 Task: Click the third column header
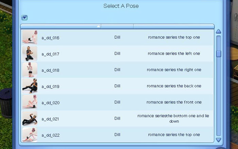(174, 26)
